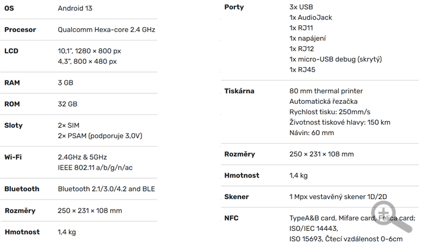Select Qualcomm Hexa-core 2.4 GHz text
Image resolution: width=430 pixels, height=250 pixels.
[x=106, y=29]
